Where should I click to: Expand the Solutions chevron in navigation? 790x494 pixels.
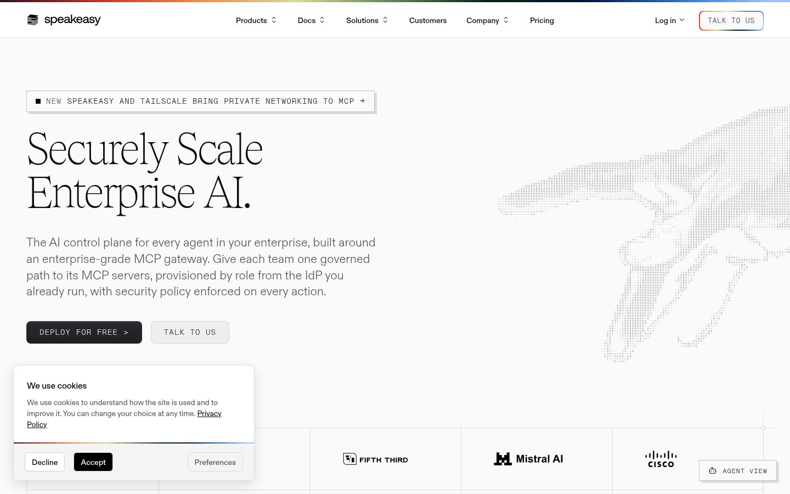point(385,20)
